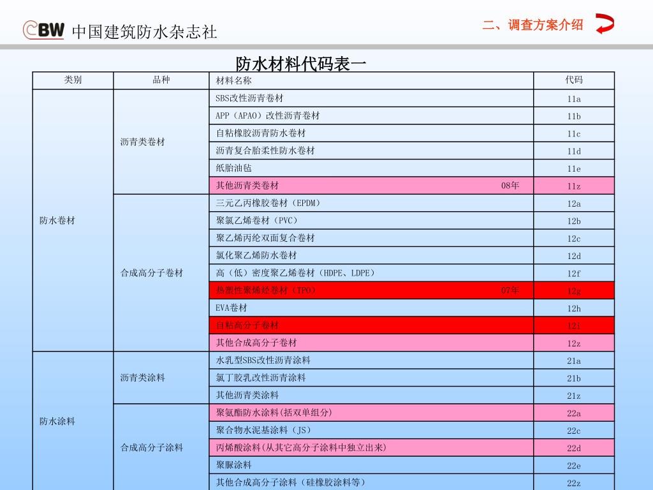653x490 pixels.
Task: Click code cell '21b'
Action: [x=574, y=378]
